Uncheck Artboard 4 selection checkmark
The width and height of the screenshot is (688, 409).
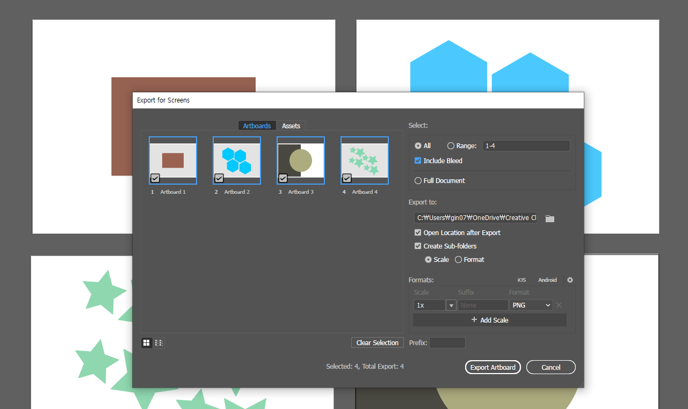click(346, 178)
